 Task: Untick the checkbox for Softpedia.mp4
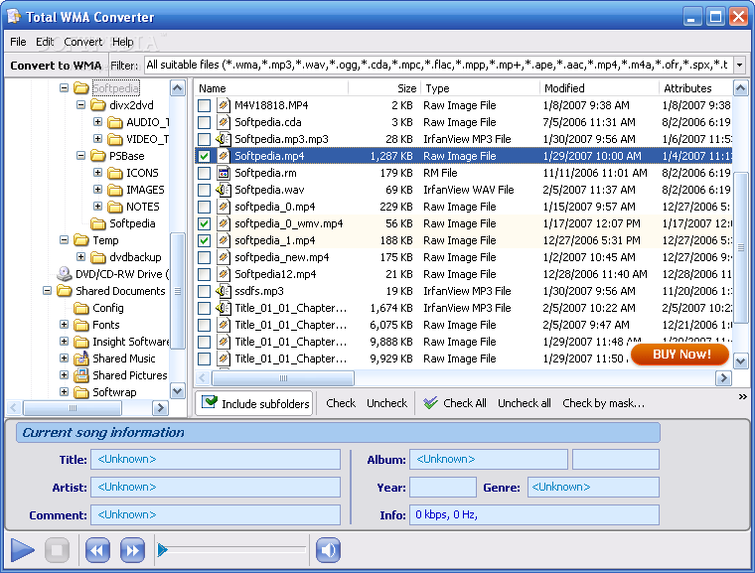(x=205, y=156)
